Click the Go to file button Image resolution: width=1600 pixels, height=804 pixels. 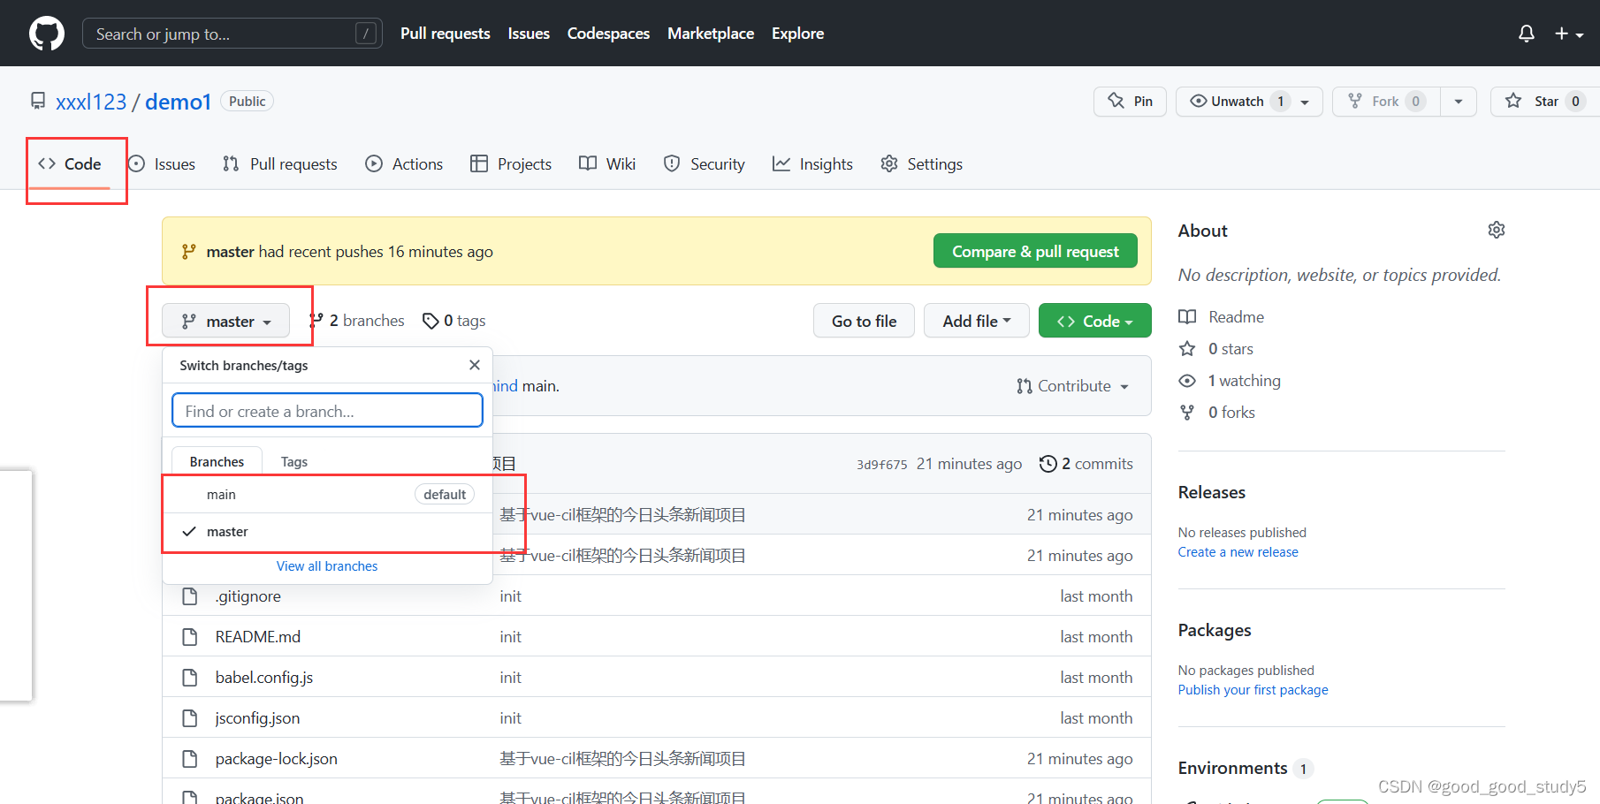(864, 322)
